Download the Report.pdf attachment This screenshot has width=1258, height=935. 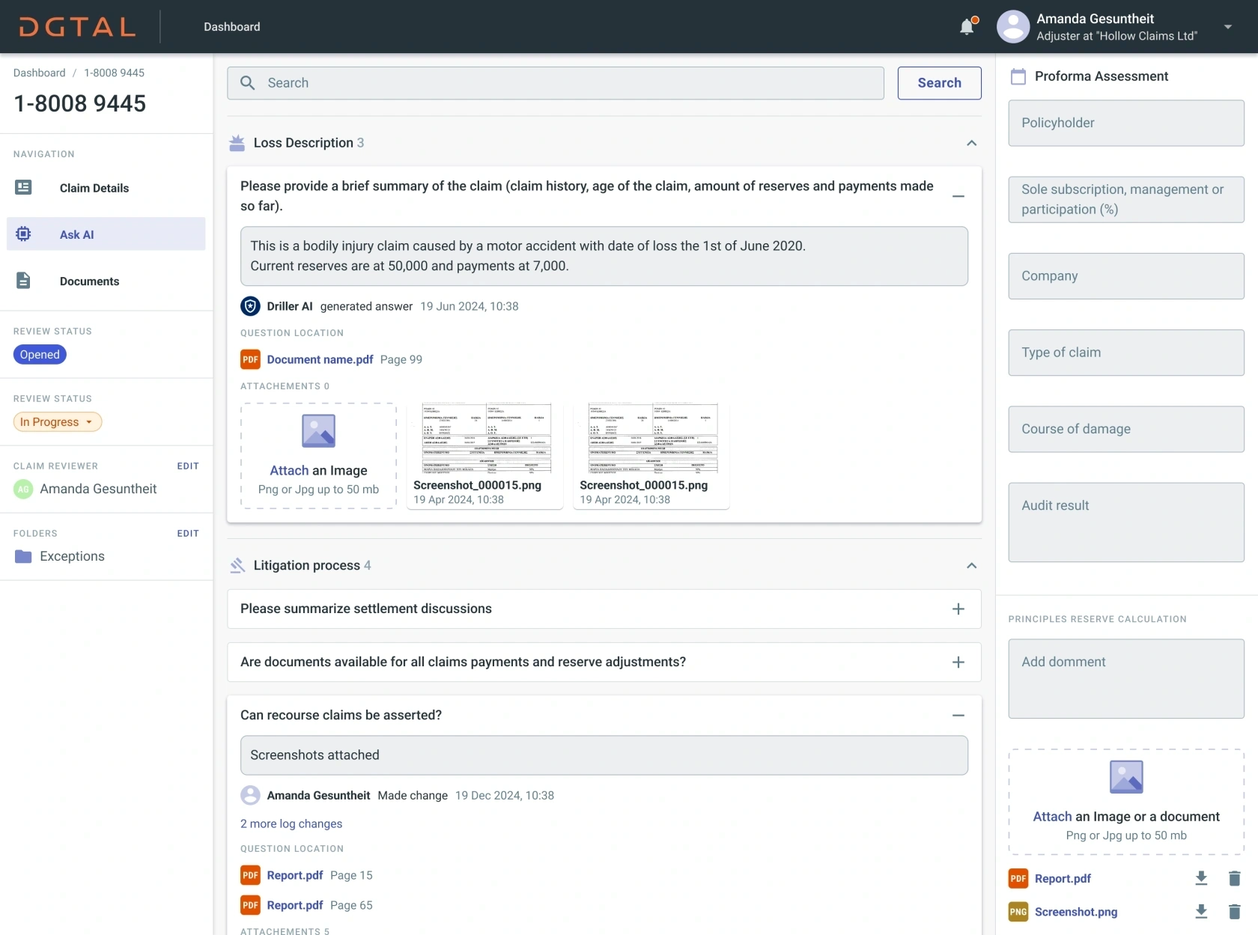(1201, 878)
